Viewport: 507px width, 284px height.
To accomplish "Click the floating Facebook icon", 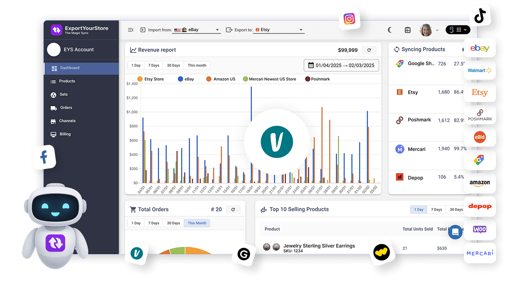I will tap(44, 157).
